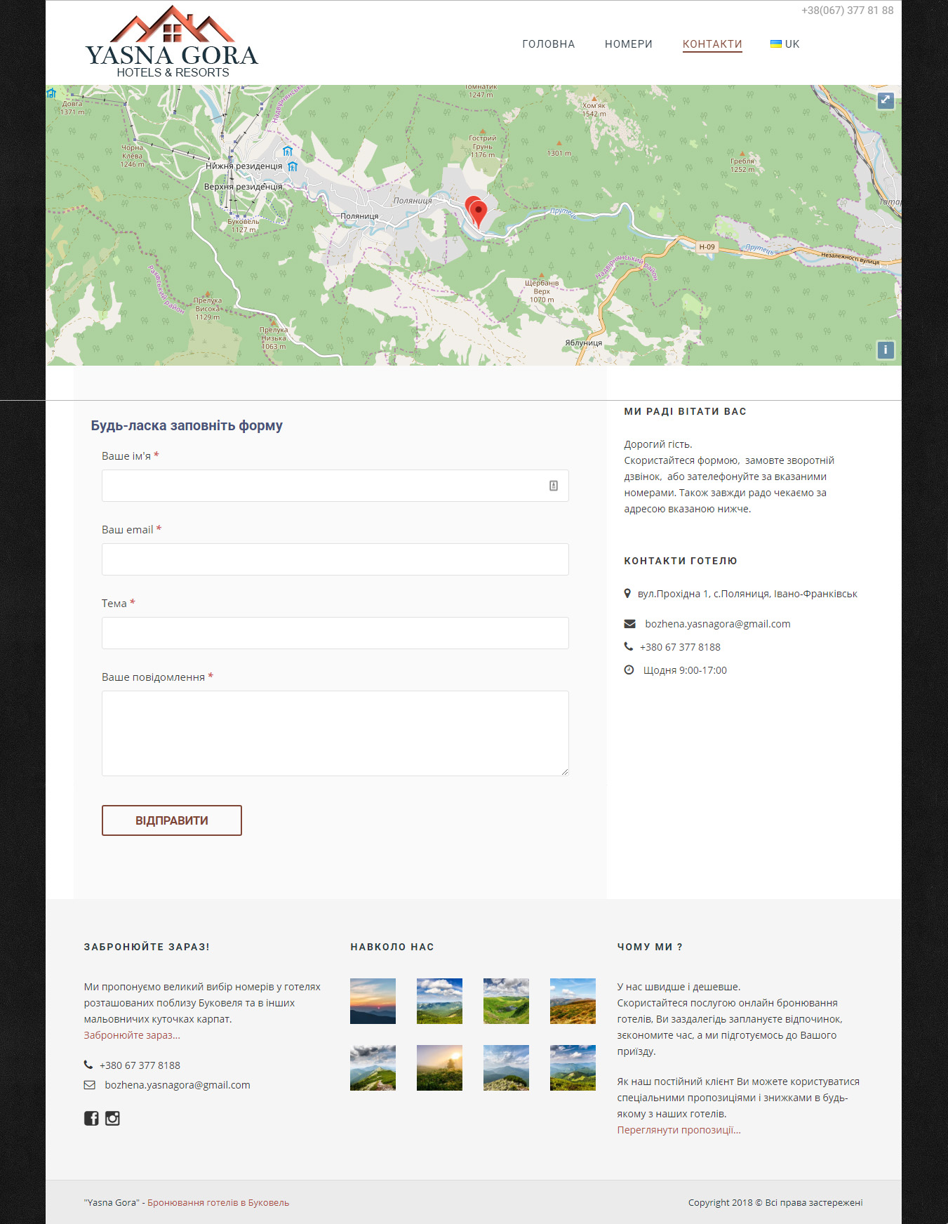Viewport: 948px width, 1224px height.
Task: Open 'Бронювання готелів в Буковель' footer link
Action: pos(218,1202)
